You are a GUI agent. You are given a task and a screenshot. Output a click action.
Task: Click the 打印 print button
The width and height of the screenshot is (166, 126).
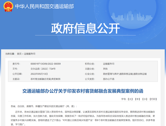[153, 99]
